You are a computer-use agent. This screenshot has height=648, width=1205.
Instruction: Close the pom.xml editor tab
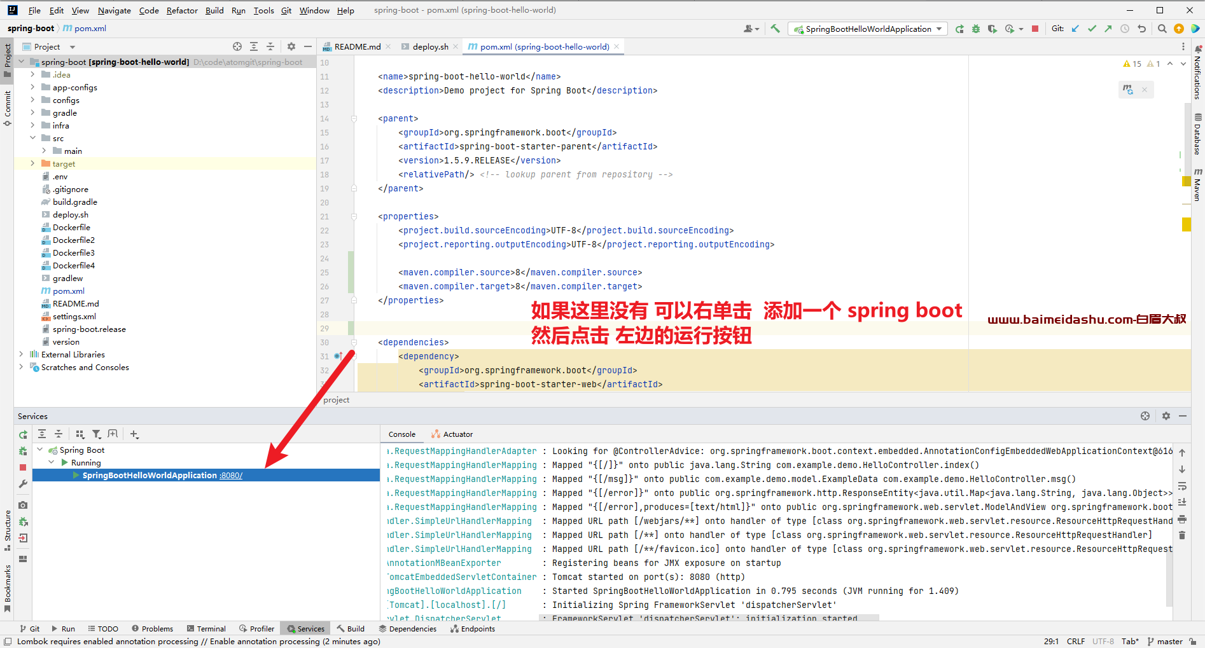coord(616,46)
